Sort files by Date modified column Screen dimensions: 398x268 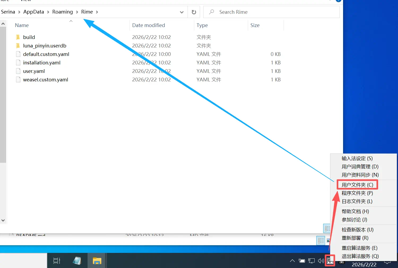(x=148, y=25)
